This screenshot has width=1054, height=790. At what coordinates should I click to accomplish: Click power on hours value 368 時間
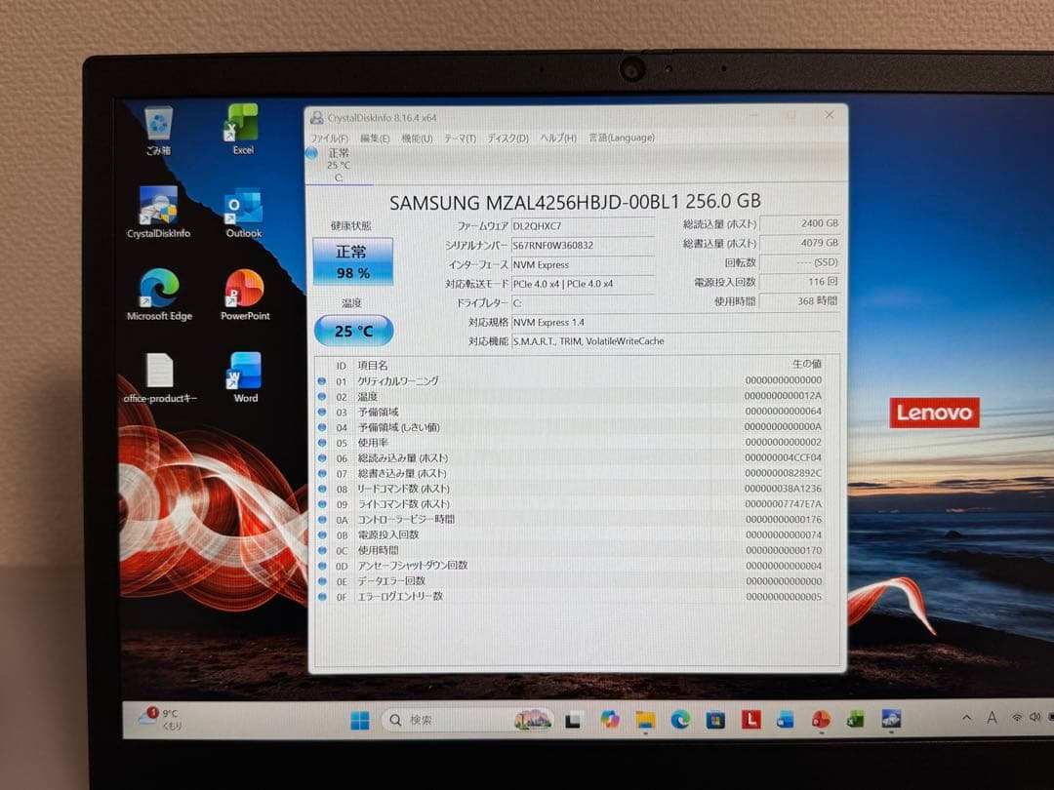(800, 301)
